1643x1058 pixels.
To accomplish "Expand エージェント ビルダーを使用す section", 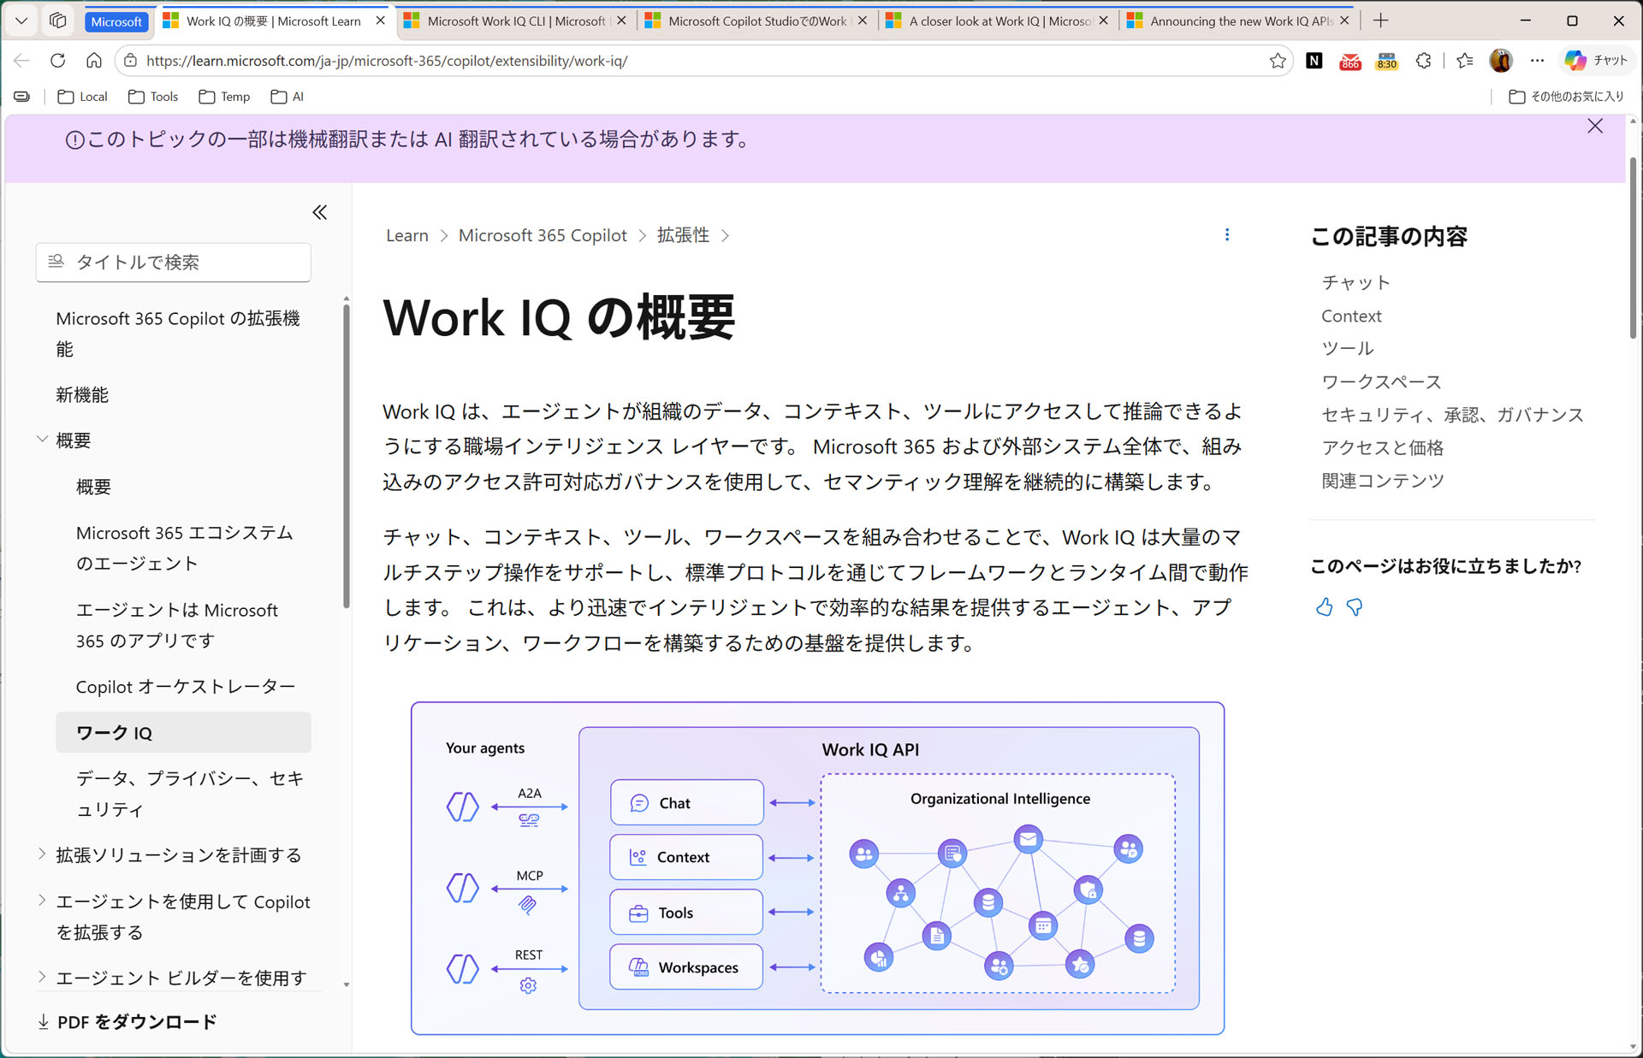I will (42, 977).
